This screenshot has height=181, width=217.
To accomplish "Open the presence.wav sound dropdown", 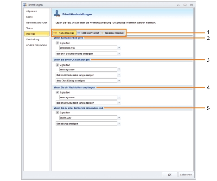I will [119, 48].
